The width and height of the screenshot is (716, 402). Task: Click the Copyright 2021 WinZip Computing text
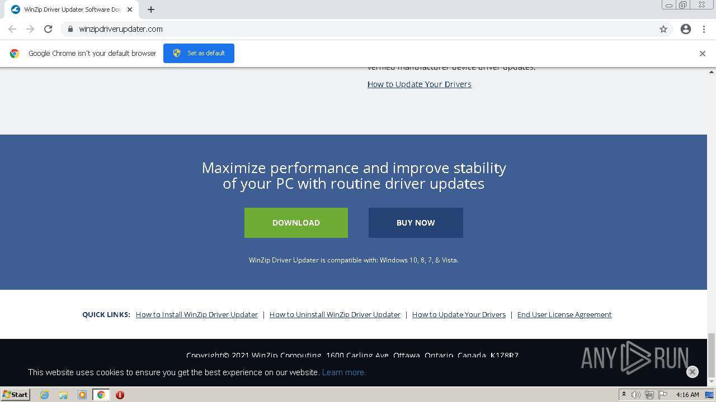[352, 356]
